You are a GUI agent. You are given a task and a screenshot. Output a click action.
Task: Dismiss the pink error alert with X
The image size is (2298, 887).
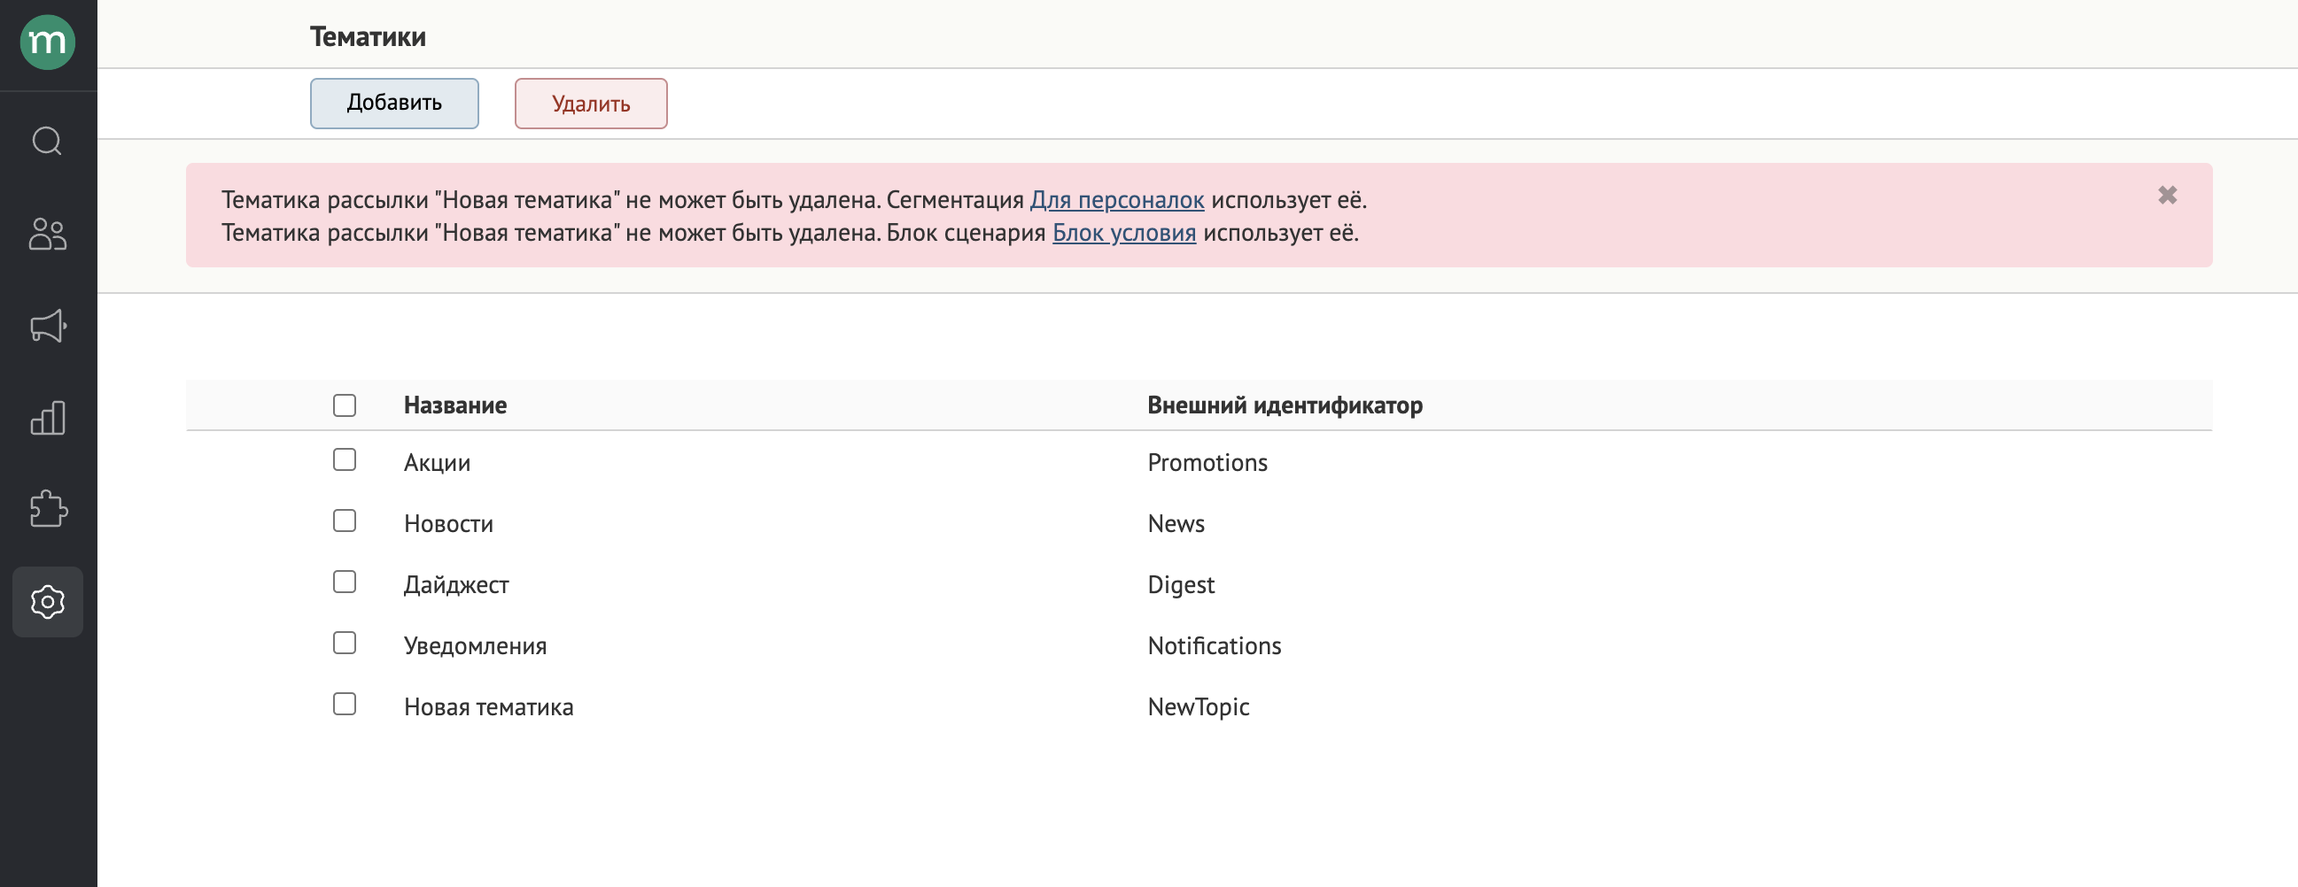tap(2167, 196)
